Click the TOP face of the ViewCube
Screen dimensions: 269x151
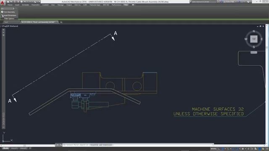(254, 39)
